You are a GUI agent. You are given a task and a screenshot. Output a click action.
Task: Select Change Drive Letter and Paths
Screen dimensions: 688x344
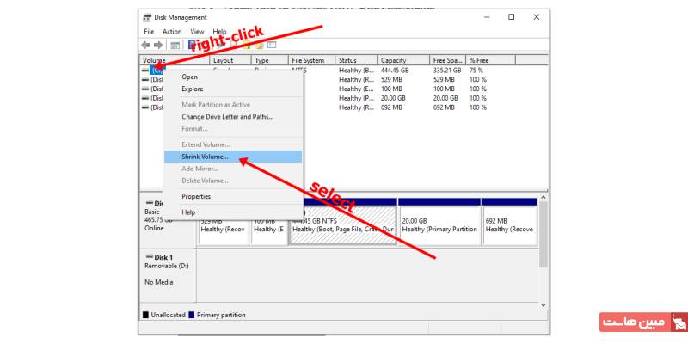tap(227, 117)
